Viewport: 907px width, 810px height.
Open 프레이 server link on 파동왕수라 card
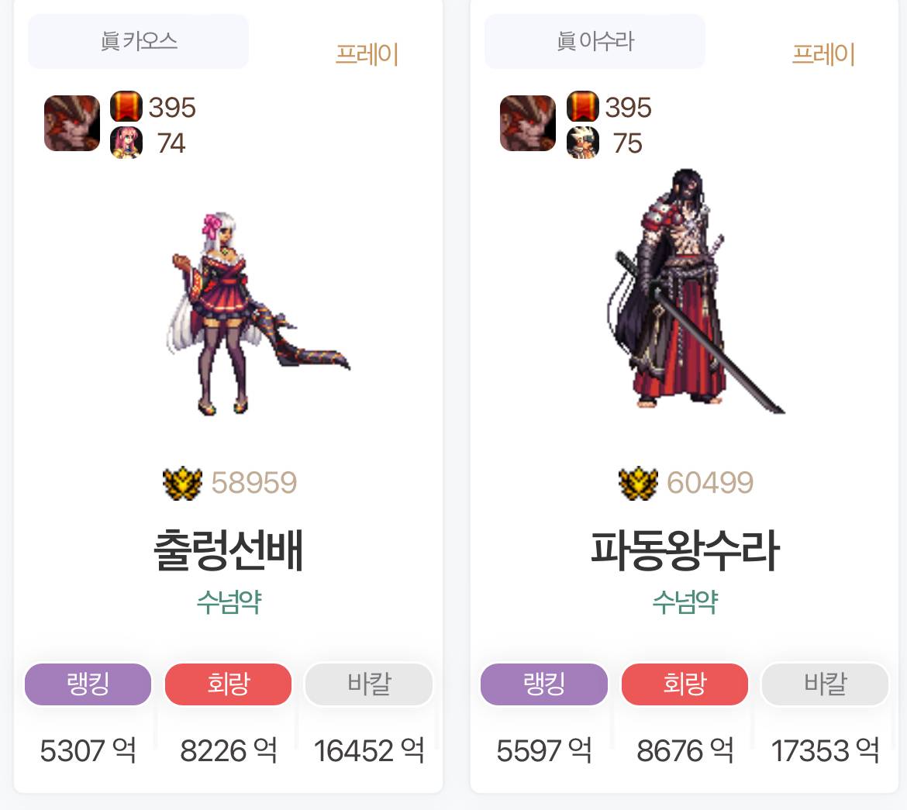823,54
